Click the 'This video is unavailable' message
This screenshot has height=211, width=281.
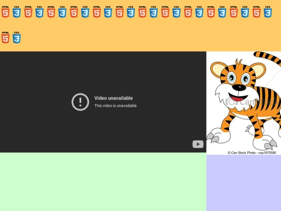pyautogui.click(x=116, y=106)
